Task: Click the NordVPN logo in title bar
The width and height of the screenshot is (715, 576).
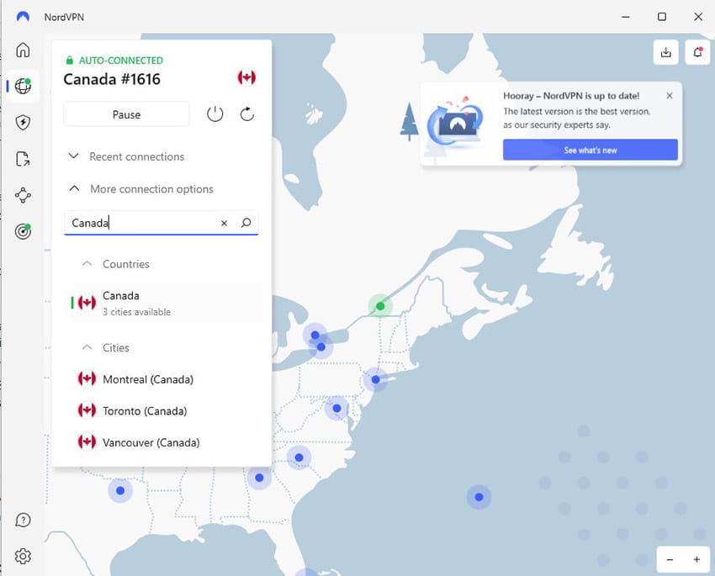Action: (x=23, y=17)
